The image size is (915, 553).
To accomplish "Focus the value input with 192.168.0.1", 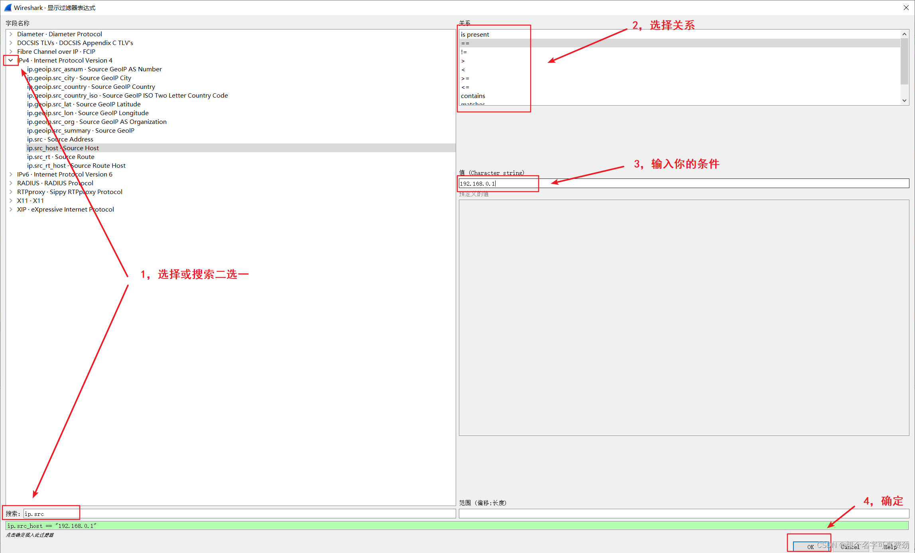I will (x=684, y=184).
